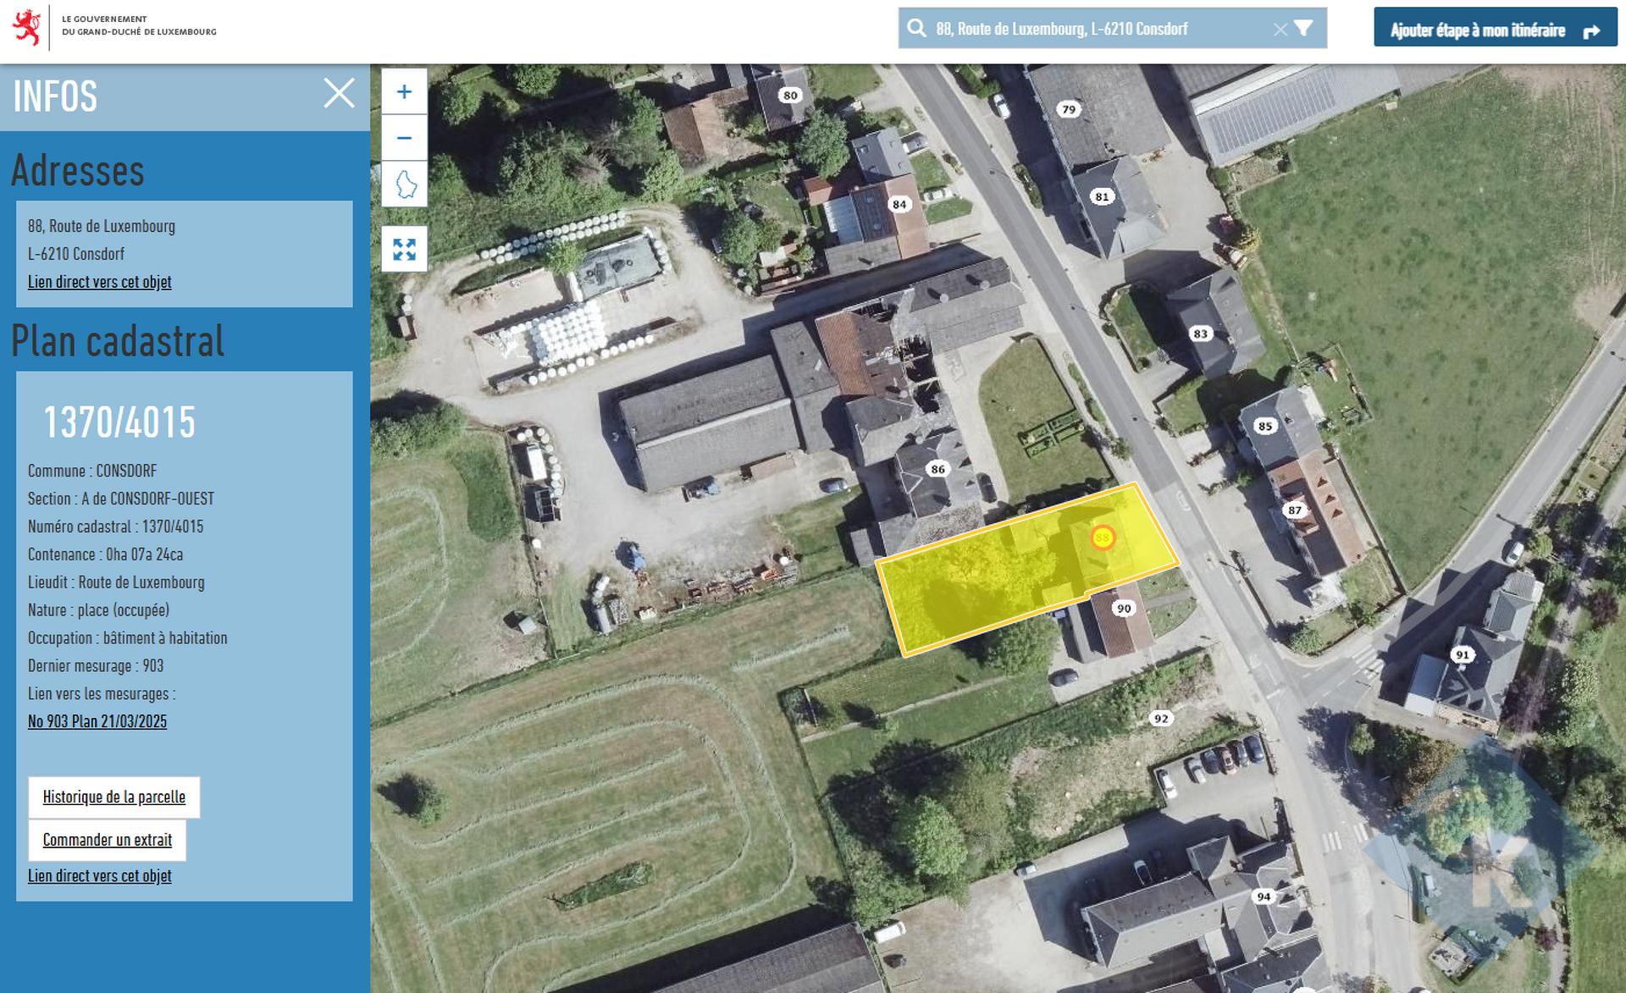Click the orange 88 location marker
The image size is (1626, 993).
click(x=1102, y=538)
